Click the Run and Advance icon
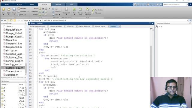The width and height of the screenshot is (192, 108). 88,9
